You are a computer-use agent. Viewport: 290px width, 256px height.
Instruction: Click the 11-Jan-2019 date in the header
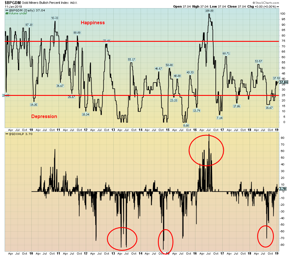(x=11, y=6)
